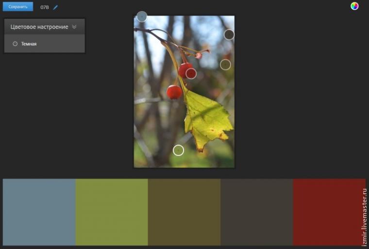Collapse the Цветовое настроение panel chevron
The width and height of the screenshot is (369, 249).
tap(74, 27)
